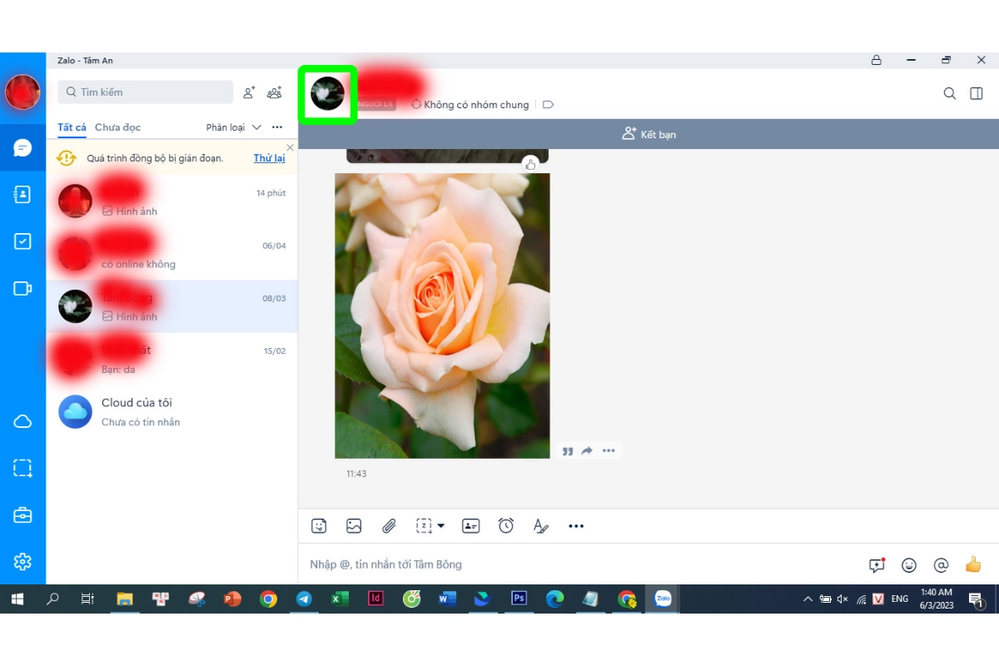Open the Contacts icon in left sidebar

click(22, 194)
